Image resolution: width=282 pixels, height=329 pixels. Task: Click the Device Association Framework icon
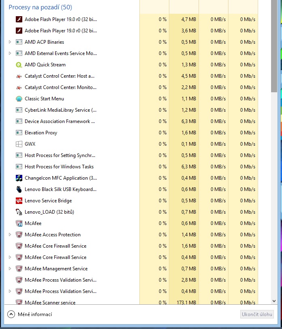coord(19,121)
